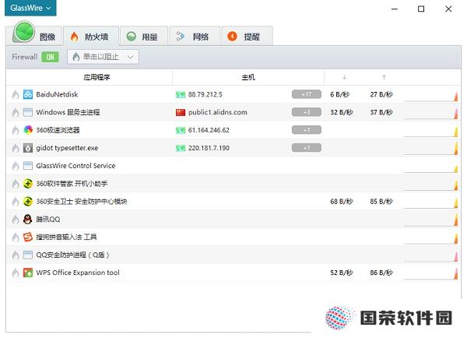Select the 360安全卫士 68 B/秒 download value

click(342, 202)
